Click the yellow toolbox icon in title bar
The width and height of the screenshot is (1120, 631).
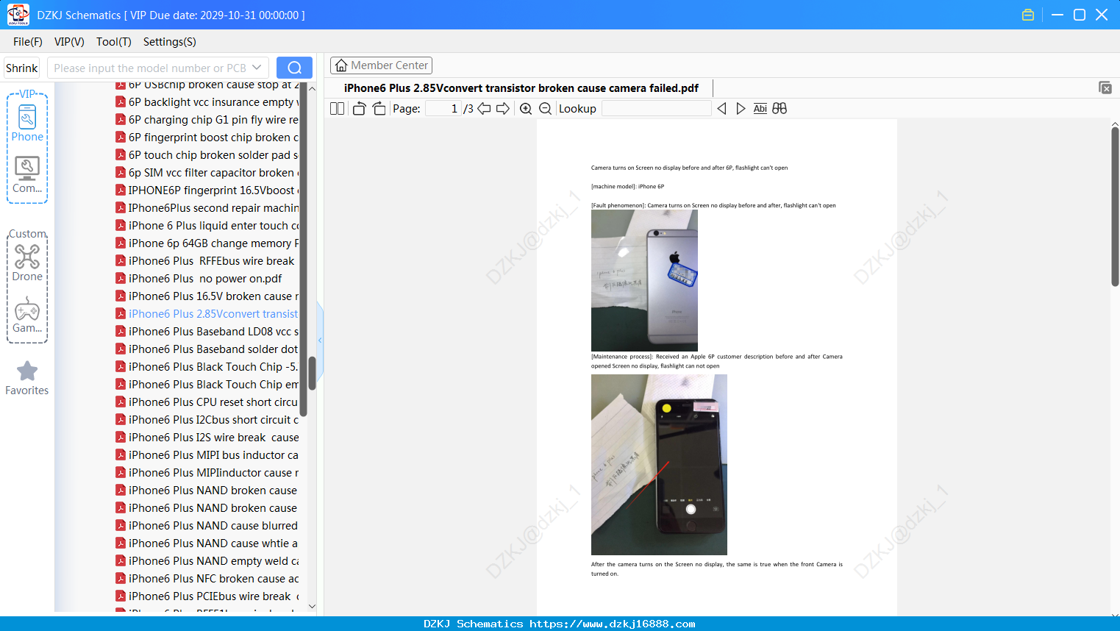coord(1028,15)
